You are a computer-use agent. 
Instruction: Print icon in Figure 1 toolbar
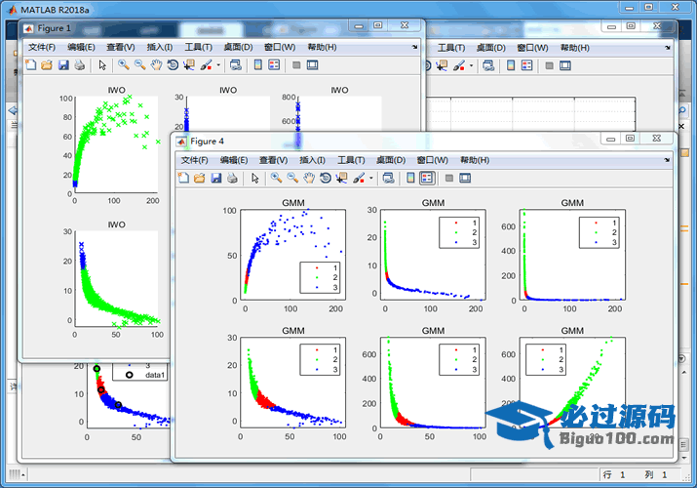80,65
